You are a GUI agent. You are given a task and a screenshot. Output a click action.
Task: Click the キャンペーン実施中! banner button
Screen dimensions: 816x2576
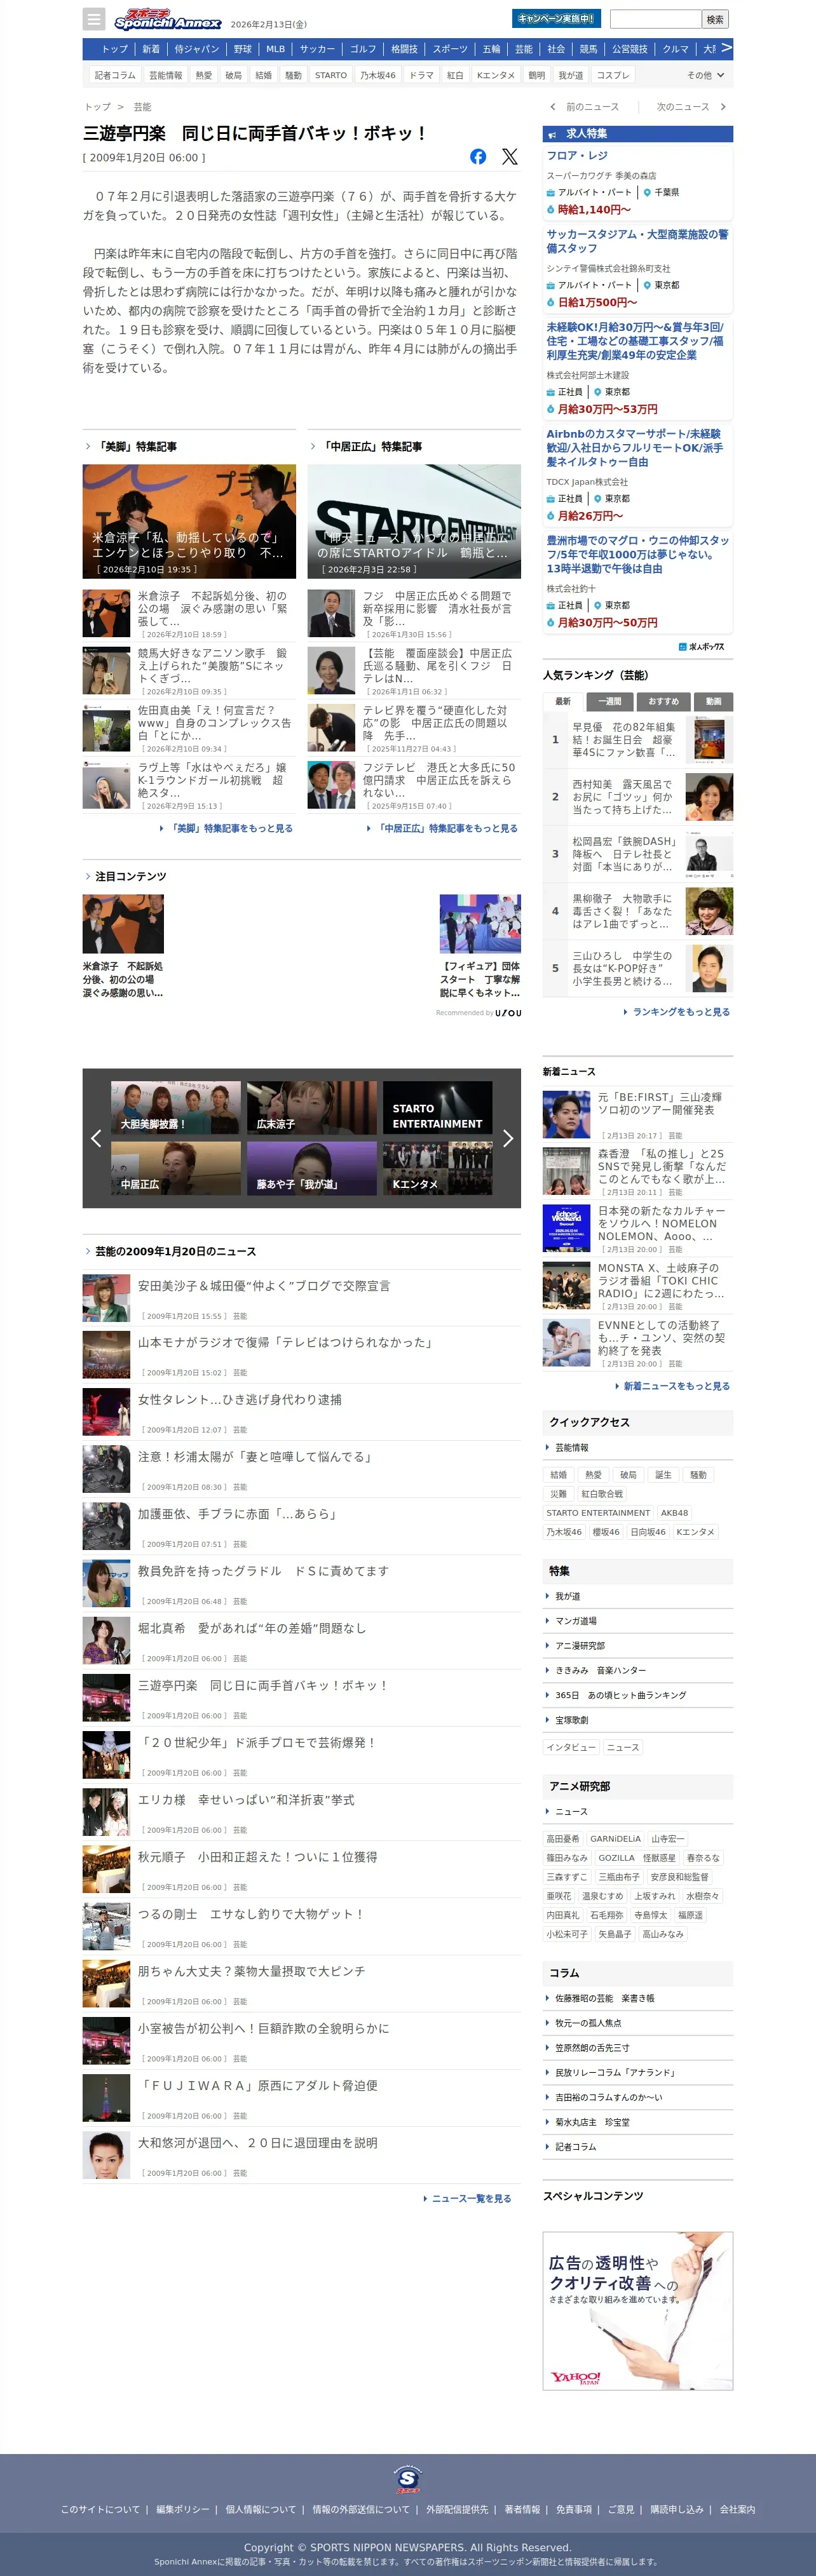point(556,18)
